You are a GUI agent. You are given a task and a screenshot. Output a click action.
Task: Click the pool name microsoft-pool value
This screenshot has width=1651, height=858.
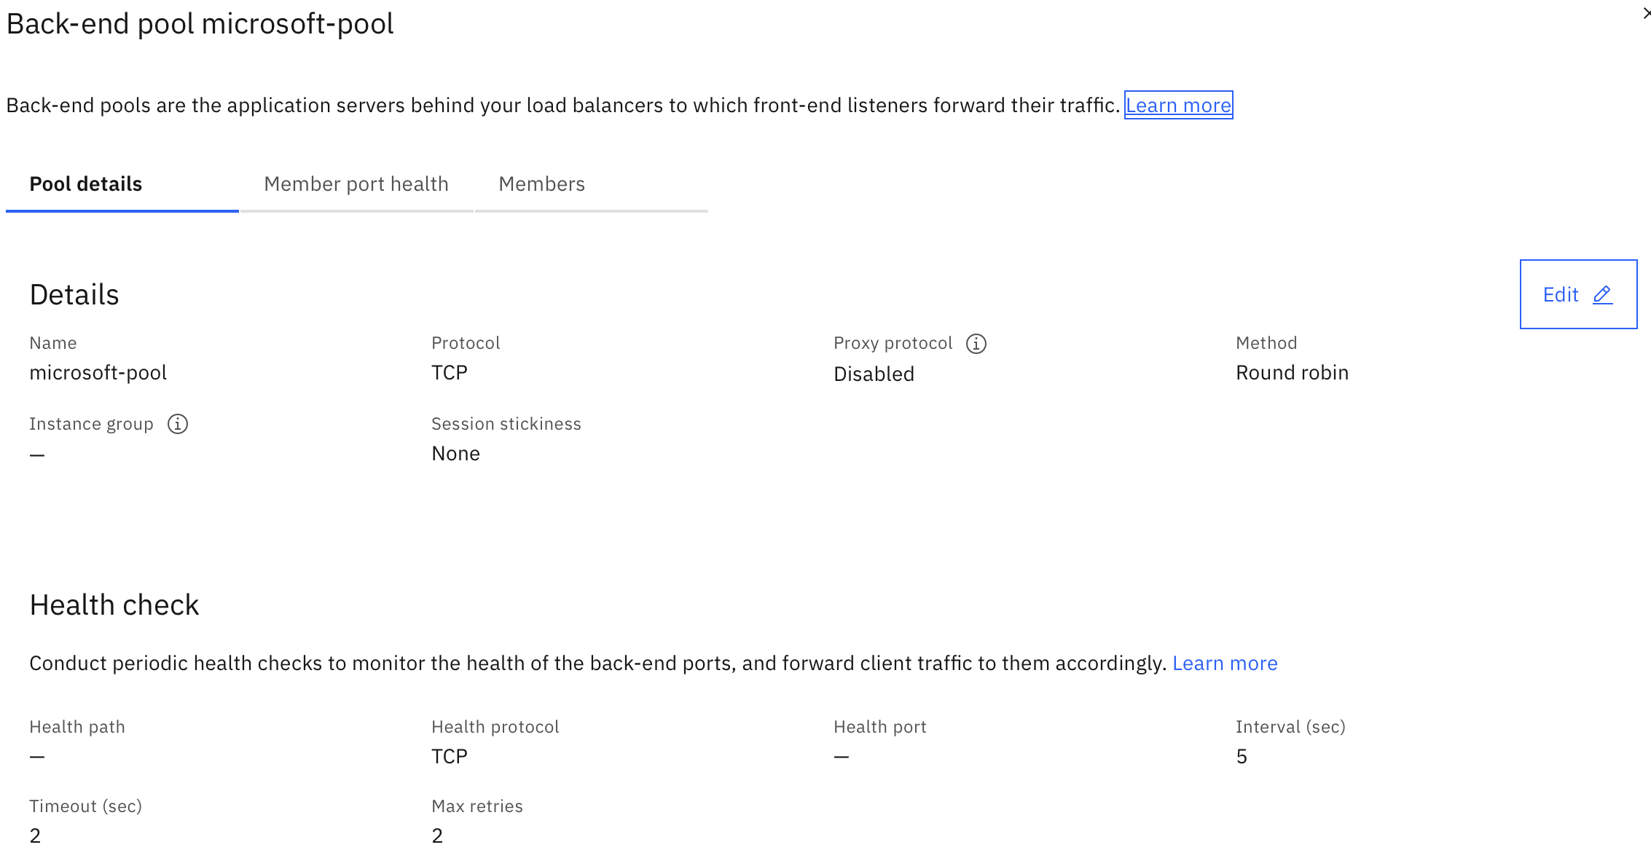98,372
